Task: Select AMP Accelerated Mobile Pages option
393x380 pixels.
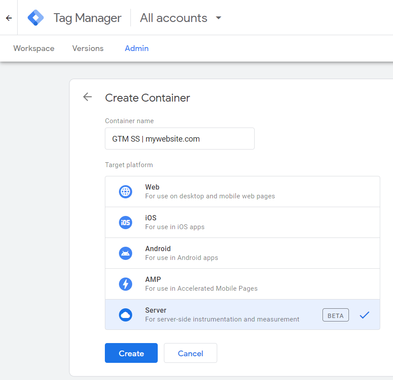Action: click(x=242, y=284)
